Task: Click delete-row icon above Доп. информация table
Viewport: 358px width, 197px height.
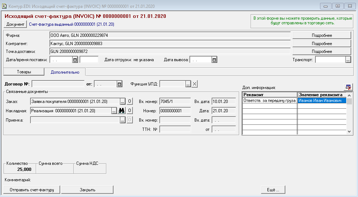Action: (x=348, y=87)
